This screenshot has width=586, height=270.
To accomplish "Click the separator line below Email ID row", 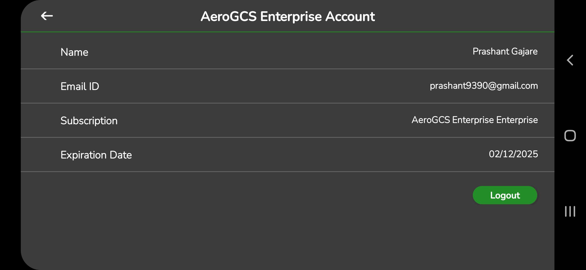I will 287,103.
